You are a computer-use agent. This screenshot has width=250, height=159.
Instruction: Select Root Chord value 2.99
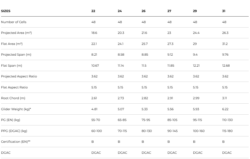click(x=196, y=98)
